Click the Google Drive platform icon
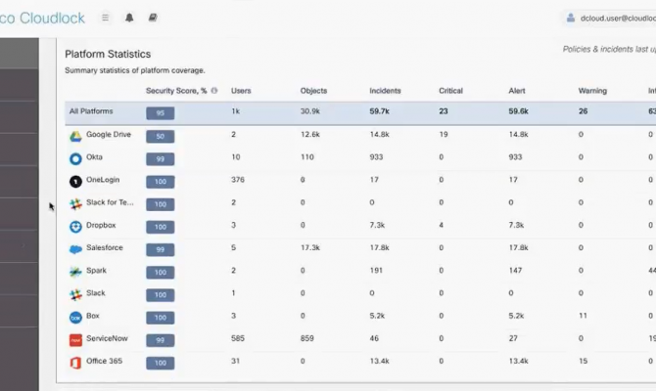The width and height of the screenshot is (656, 391). [x=75, y=136]
